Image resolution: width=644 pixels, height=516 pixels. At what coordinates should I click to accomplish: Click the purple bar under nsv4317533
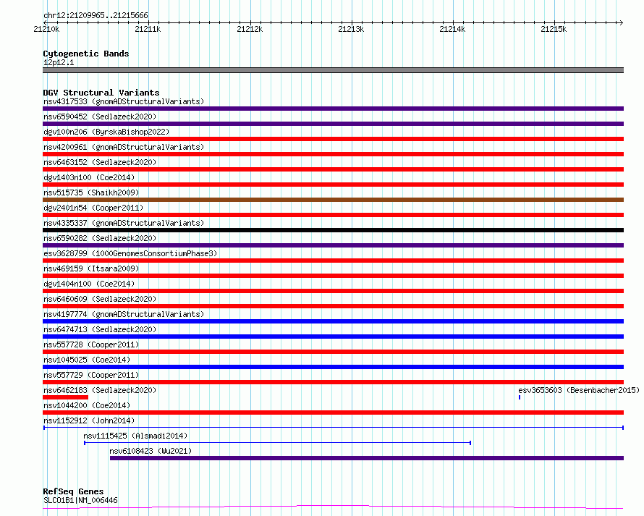point(333,109)
